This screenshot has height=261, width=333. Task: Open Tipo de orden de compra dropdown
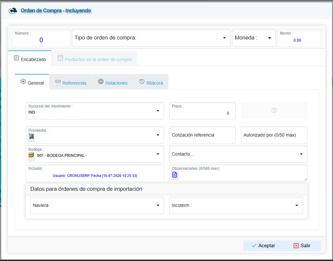(x=151, y=38)
